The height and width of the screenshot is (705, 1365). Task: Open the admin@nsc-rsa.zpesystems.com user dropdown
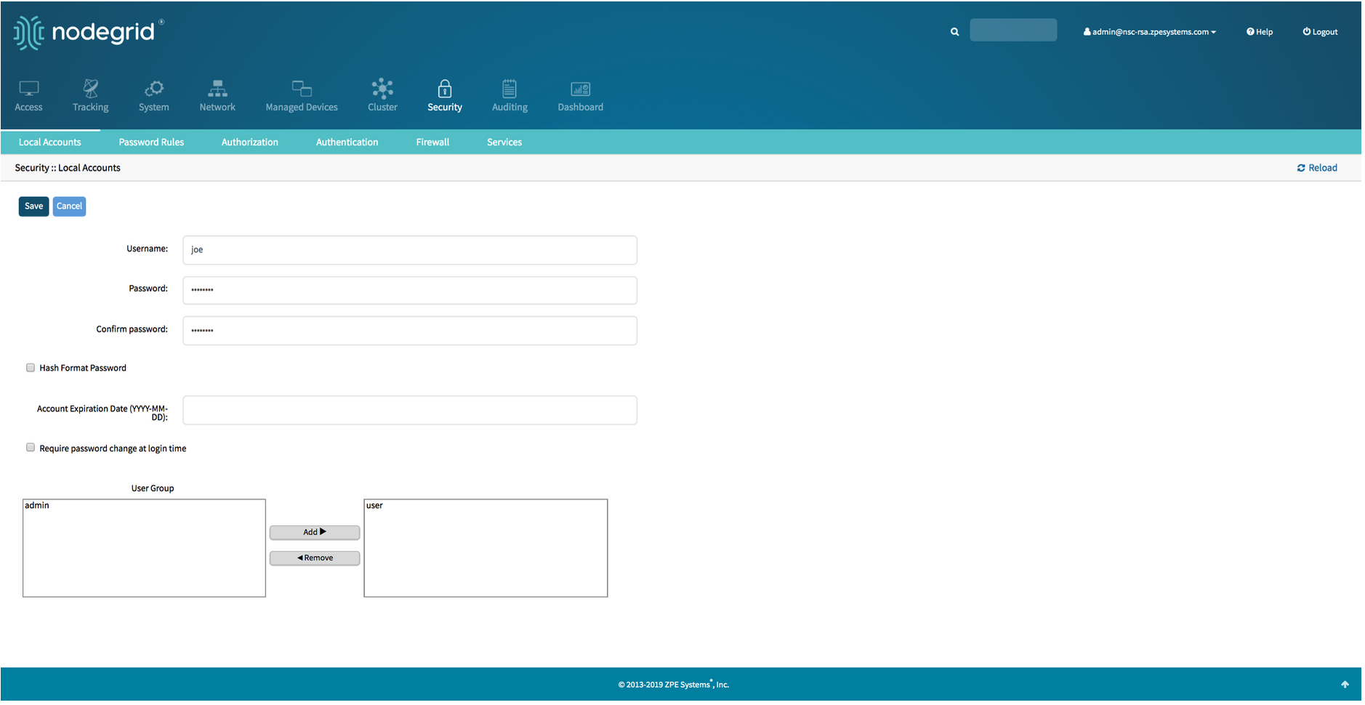point(1149,32)
